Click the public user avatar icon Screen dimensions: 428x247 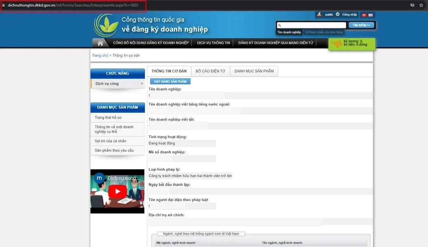[319, 14]
